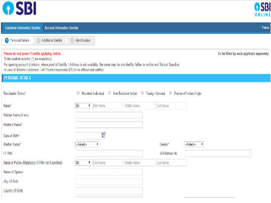Select Resident Individual radio button

(x=78, y=93)
